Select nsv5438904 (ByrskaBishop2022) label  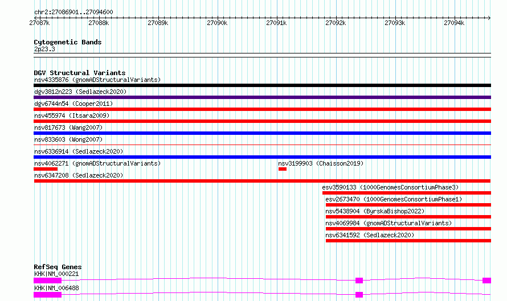[x=375, y=211]
